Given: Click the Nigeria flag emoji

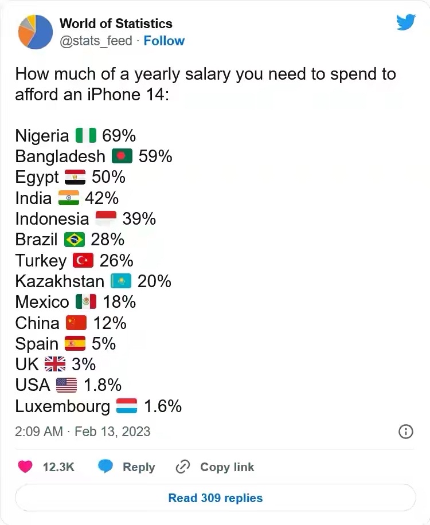Looking at the screenshot, I should 85,136.
